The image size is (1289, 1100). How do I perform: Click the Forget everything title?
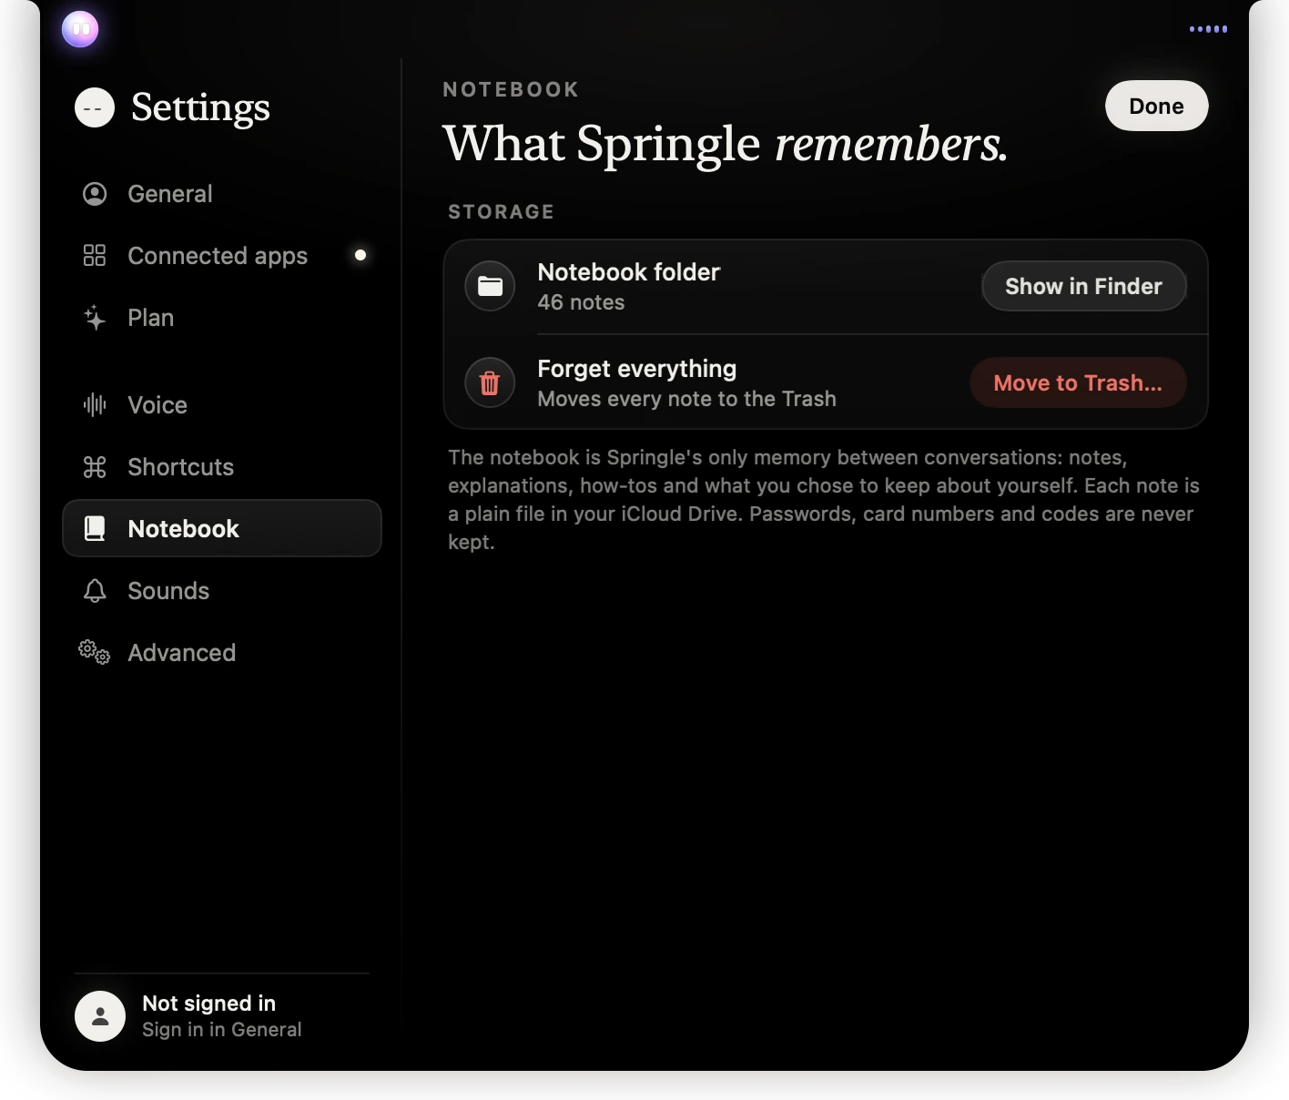pyautogui.click(x=637, y=369)
